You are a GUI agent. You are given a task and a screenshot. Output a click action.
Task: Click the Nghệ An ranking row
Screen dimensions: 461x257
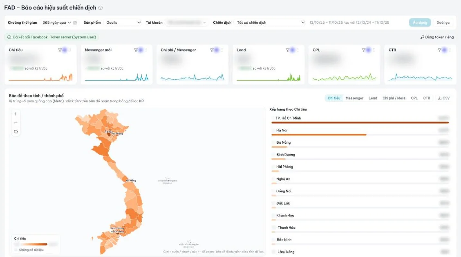[x=360, y=180]
